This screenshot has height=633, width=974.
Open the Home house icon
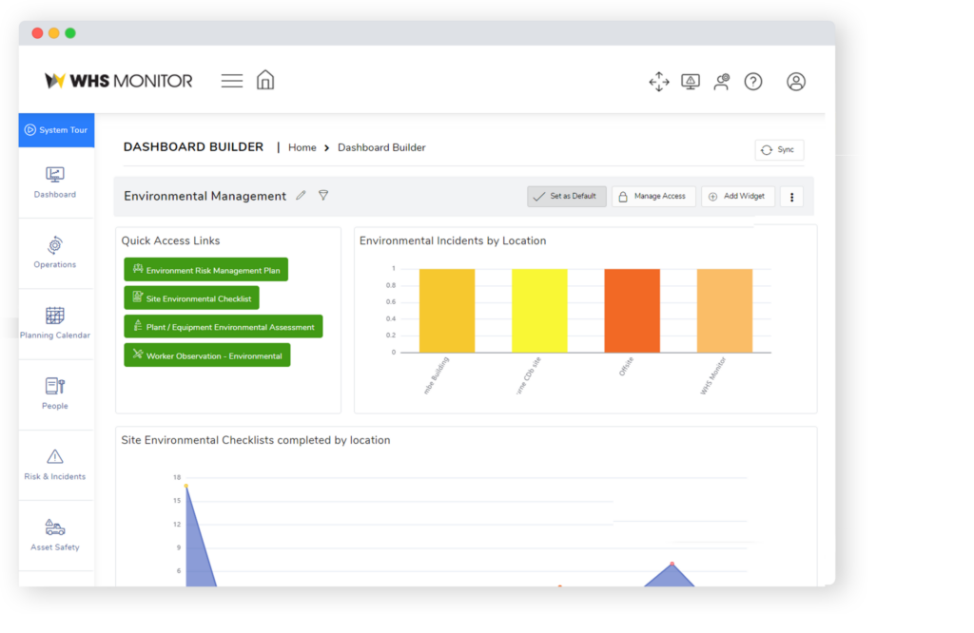[265, 80]
